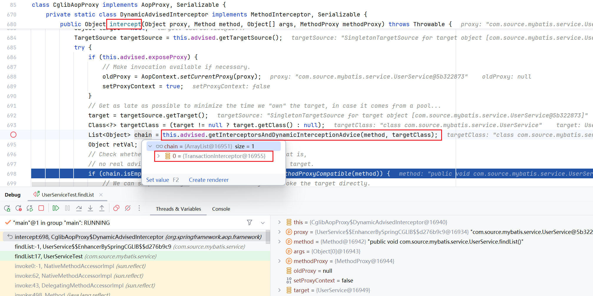Click the getInterceptorsAndDynamicInterceptionAdvice call on line 694
The width and height of the screenshot is (593, 296).
tap(284, 135)
